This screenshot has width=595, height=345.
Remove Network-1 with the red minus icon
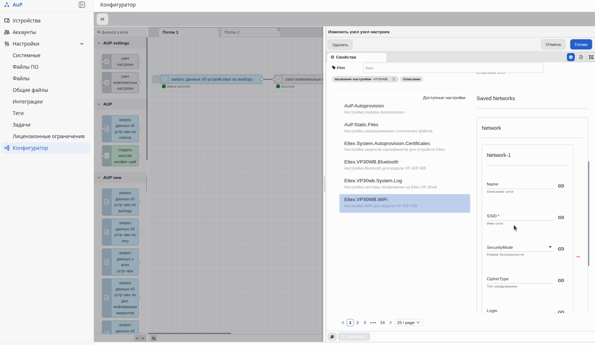578,257
